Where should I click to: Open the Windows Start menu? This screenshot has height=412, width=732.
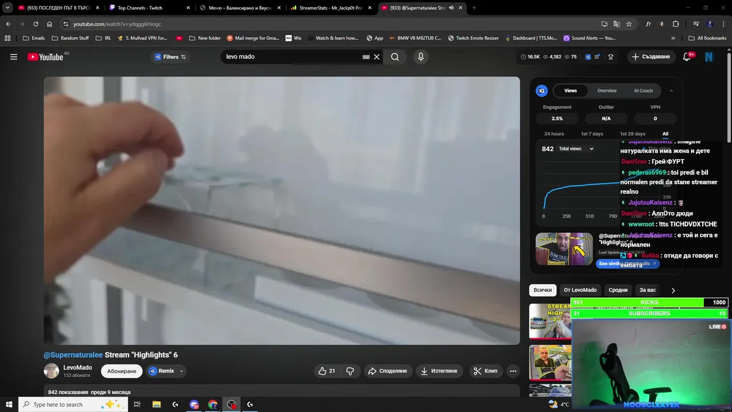[9, 405]
